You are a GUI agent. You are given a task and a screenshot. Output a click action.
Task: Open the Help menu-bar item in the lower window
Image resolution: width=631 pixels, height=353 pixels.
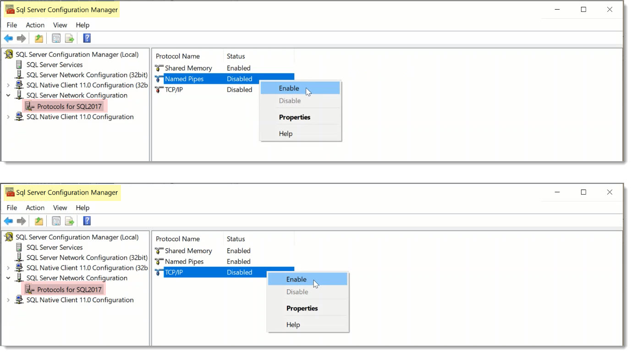[82, 208]
